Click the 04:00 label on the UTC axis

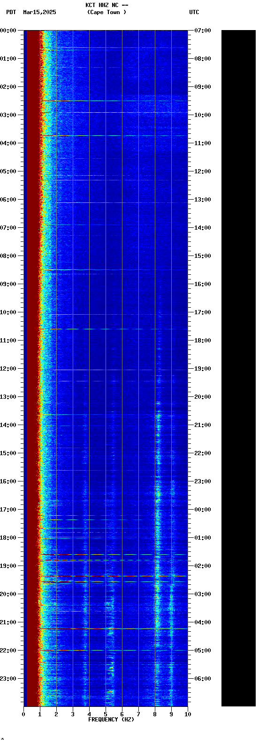click(x=203, y=622)
